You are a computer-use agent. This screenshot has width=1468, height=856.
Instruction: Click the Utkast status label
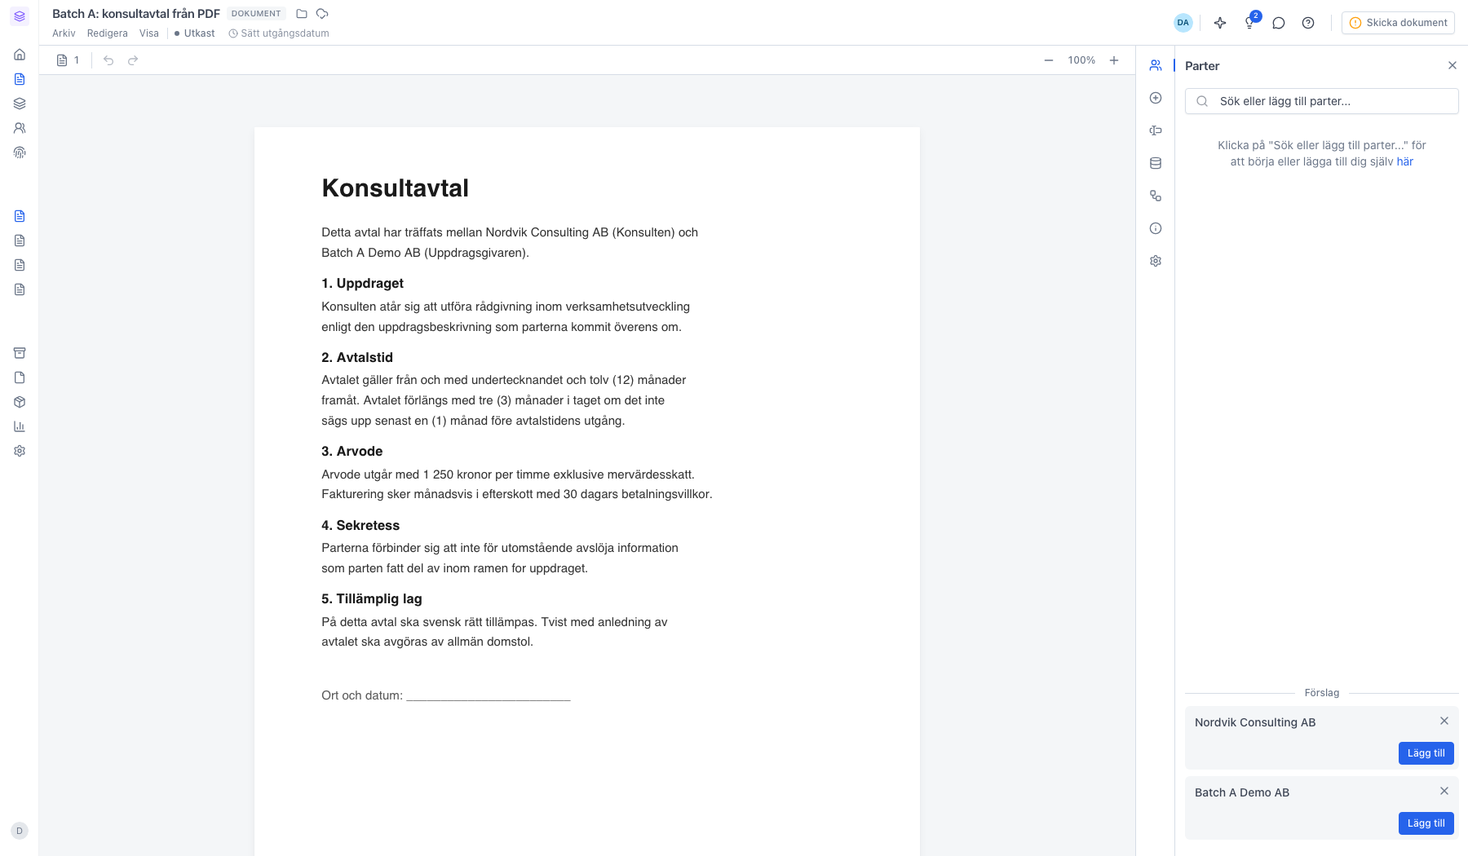point(195,33)
